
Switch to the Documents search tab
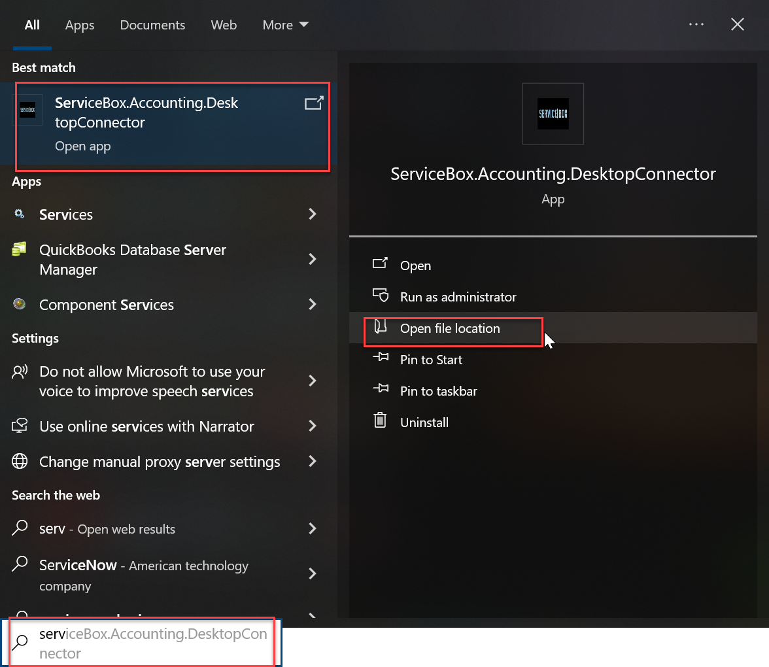(152, 25)
